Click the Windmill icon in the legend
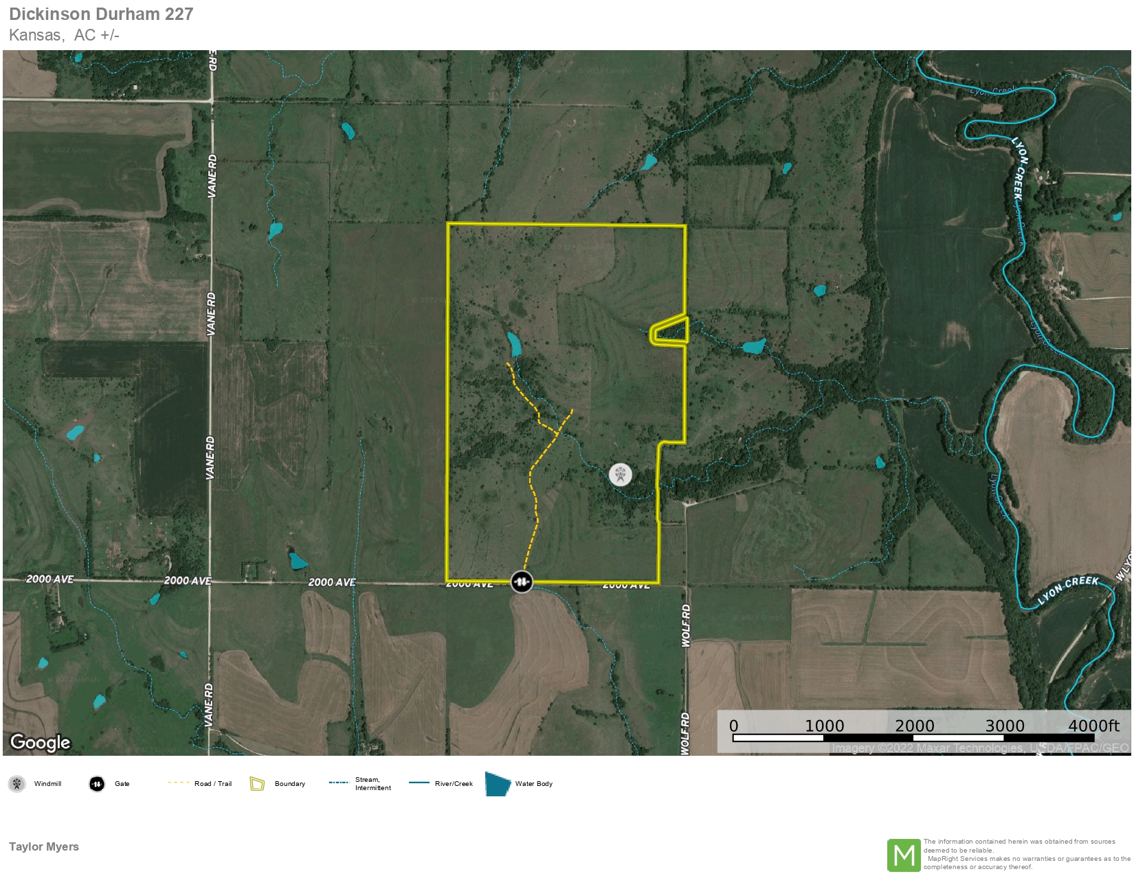1134x876 pixels. pos(17,783)
